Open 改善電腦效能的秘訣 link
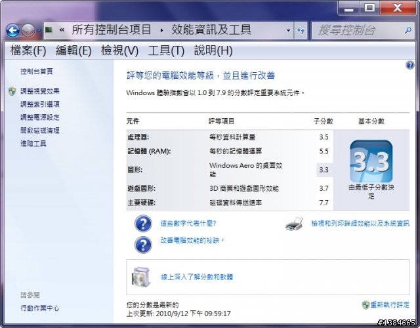Screen dimensions: 420x328 tap(192, 241)
